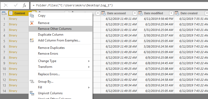The height and width of the screenshot is (99, 208).
Task: Click the Date accessed datetime type icon
Action: click(103, 13)
